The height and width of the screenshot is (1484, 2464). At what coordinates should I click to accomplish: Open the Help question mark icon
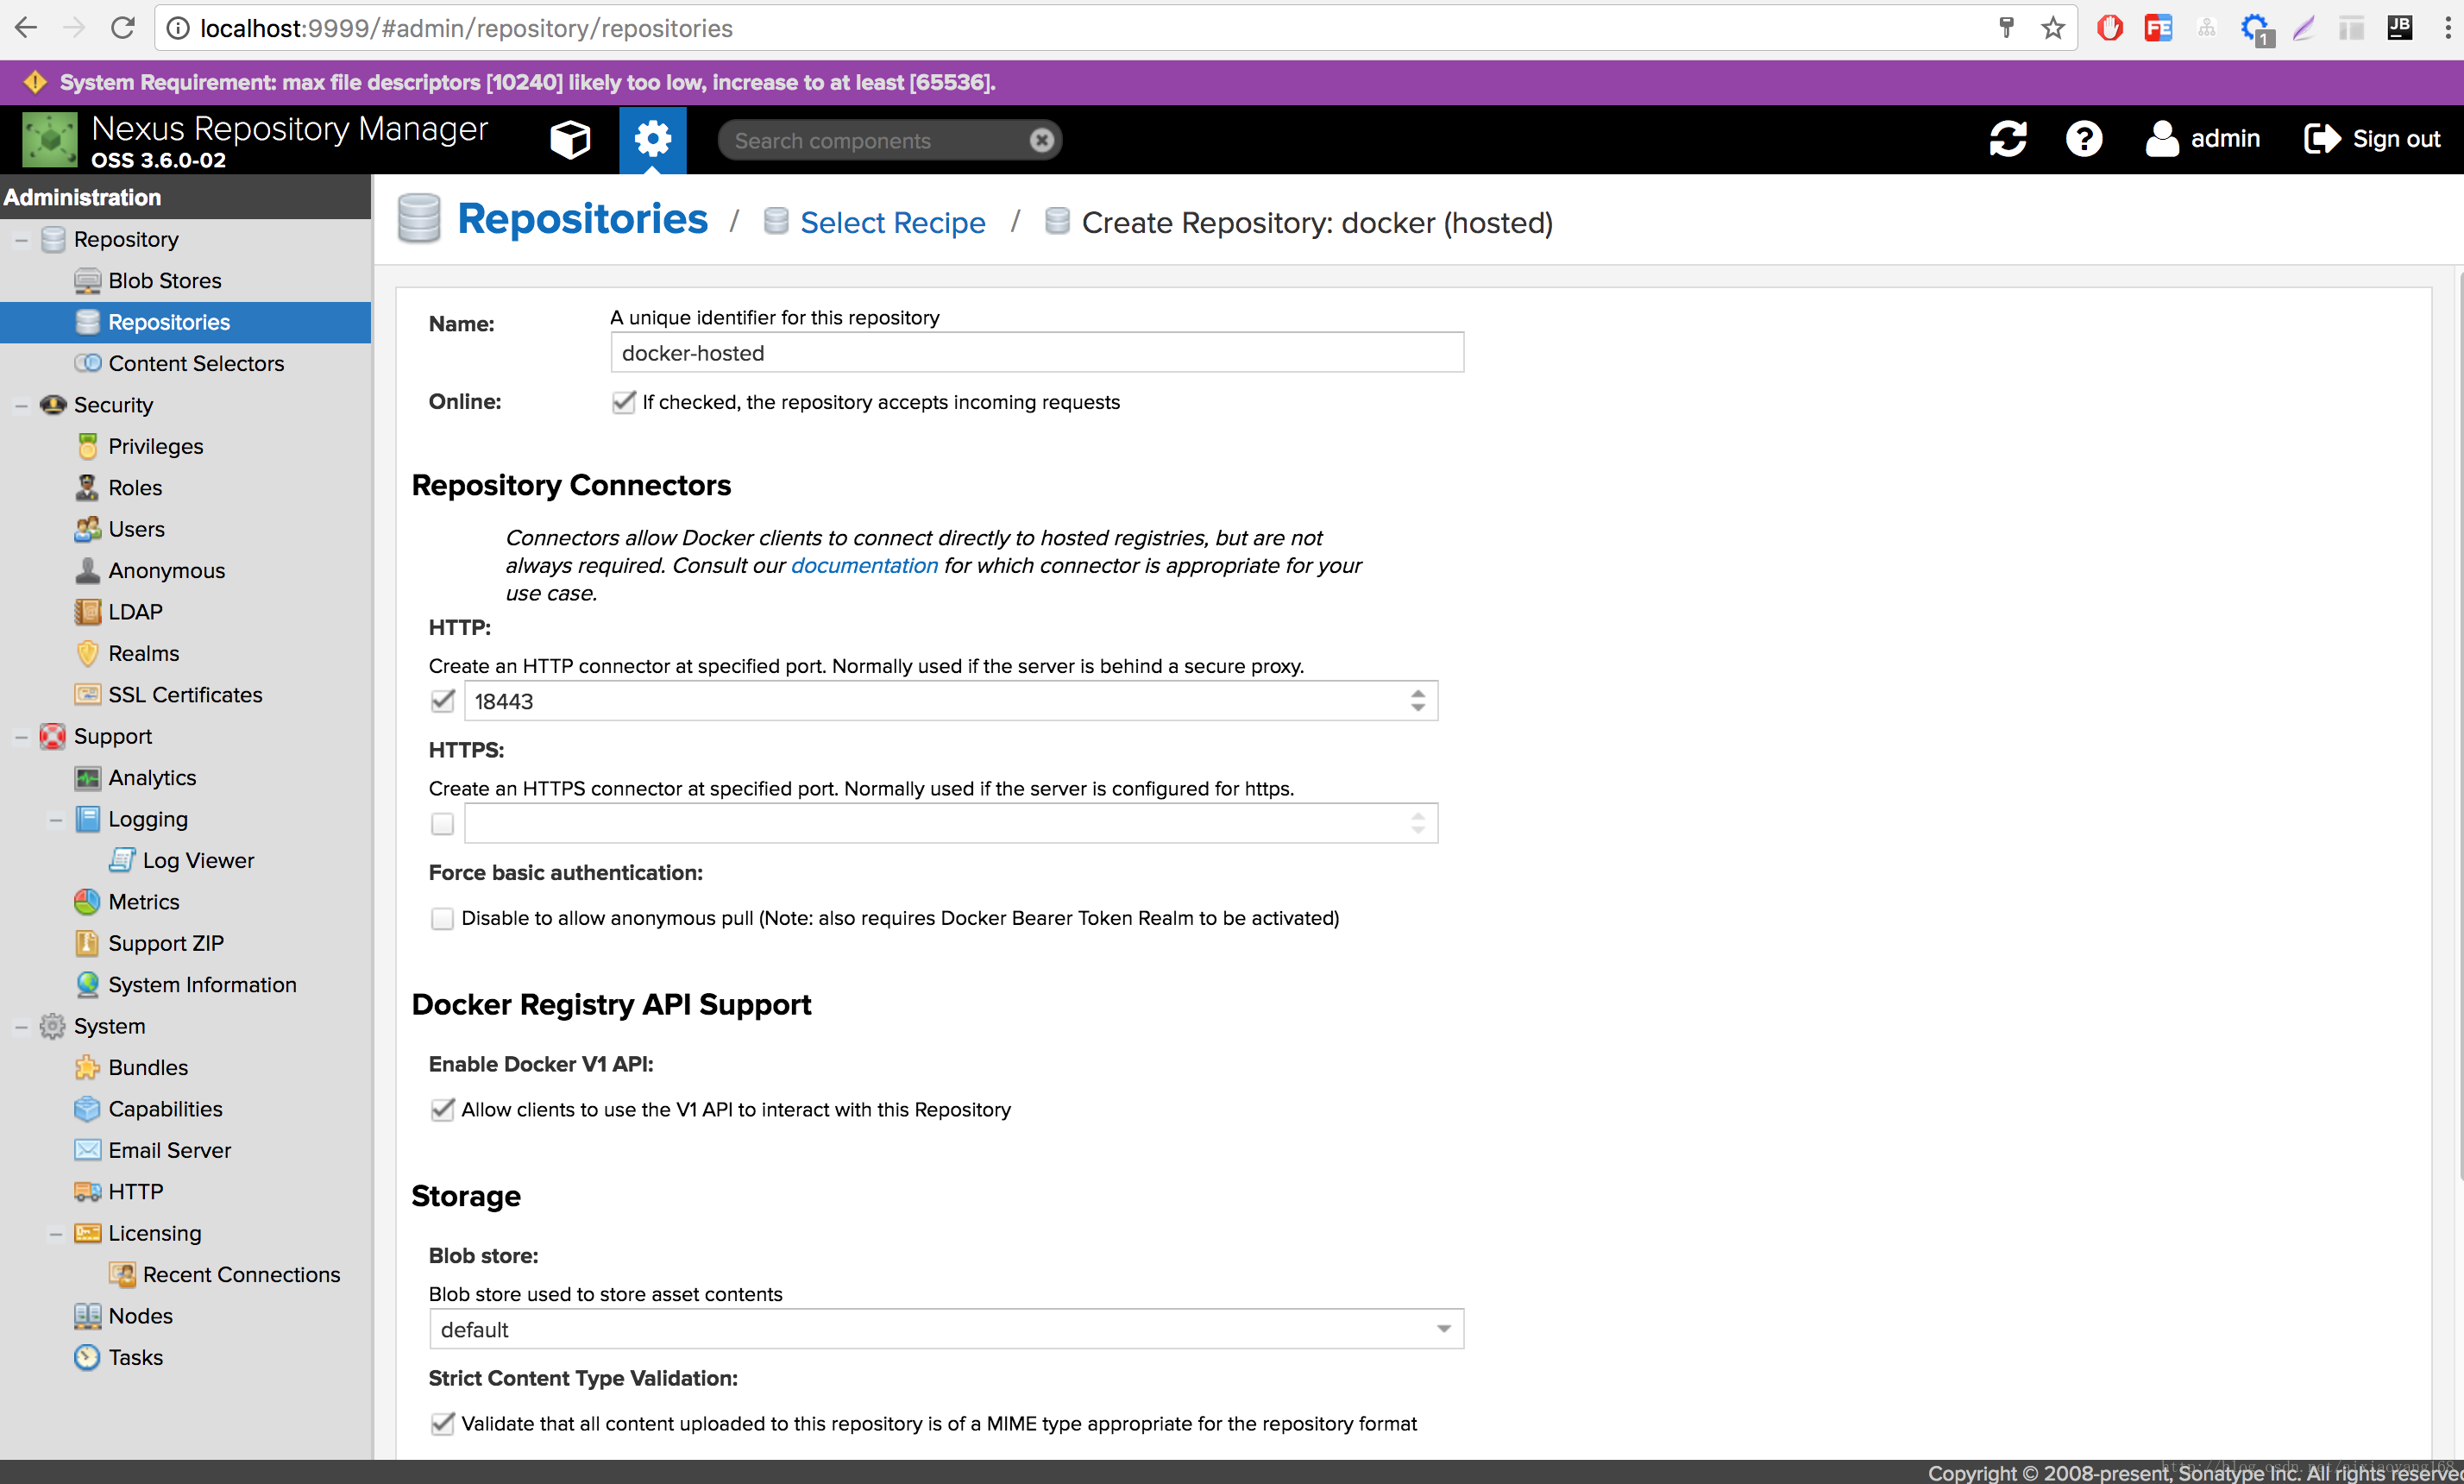click(x=2084, y=139)
